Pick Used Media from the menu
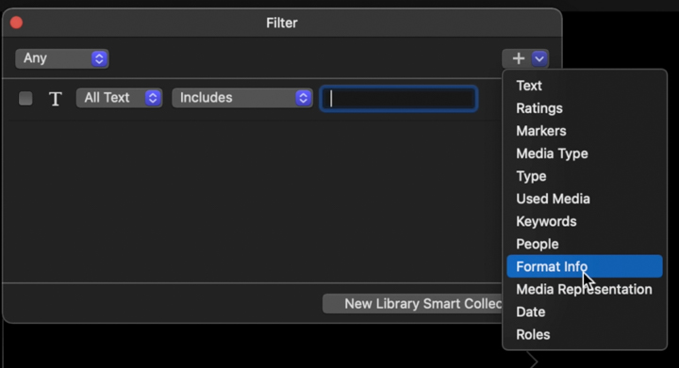This screenshot has height=368, width=679. coord(553,199)
